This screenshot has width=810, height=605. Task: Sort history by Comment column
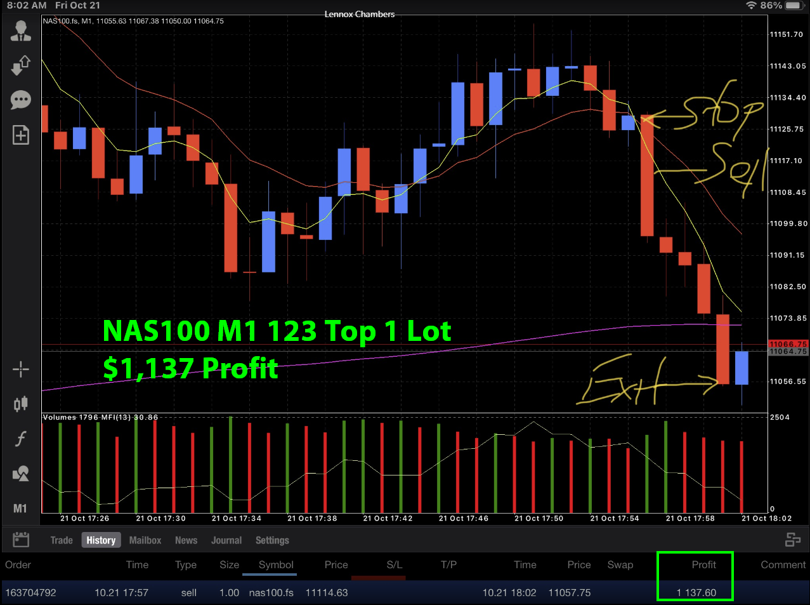click(x=783, y=564)
